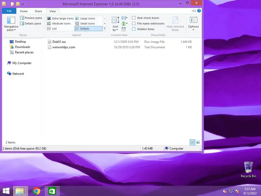Switch to Medium icons layout

tap(59, 23)
